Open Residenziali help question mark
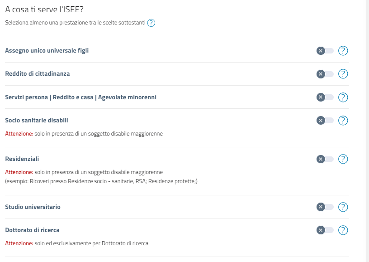369x262 pixels. pos(343,159)
